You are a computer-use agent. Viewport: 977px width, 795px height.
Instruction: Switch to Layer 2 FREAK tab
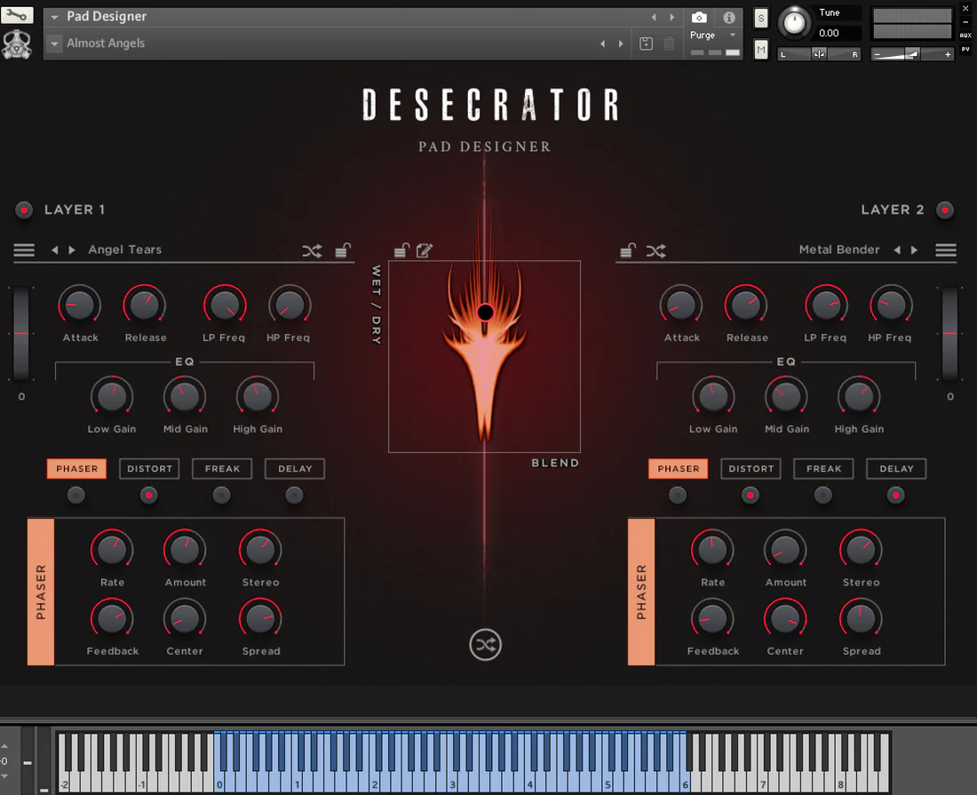[x=823, y=468]
